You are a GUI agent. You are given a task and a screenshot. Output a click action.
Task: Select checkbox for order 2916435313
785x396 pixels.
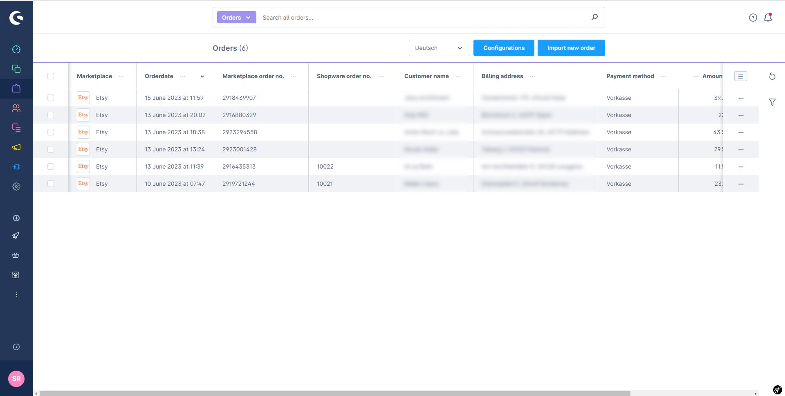point(51,166)
